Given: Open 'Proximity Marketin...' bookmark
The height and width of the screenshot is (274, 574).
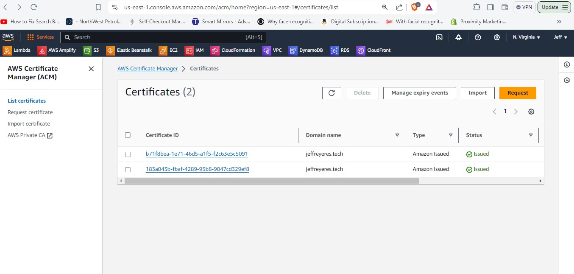Looking at the screenshot, I should [x=479, y=22].
